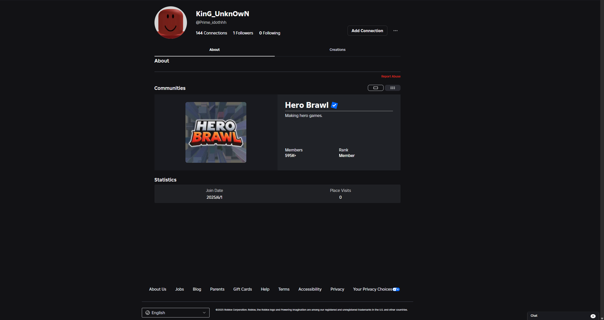View the 0 Following list

[270, 33]
